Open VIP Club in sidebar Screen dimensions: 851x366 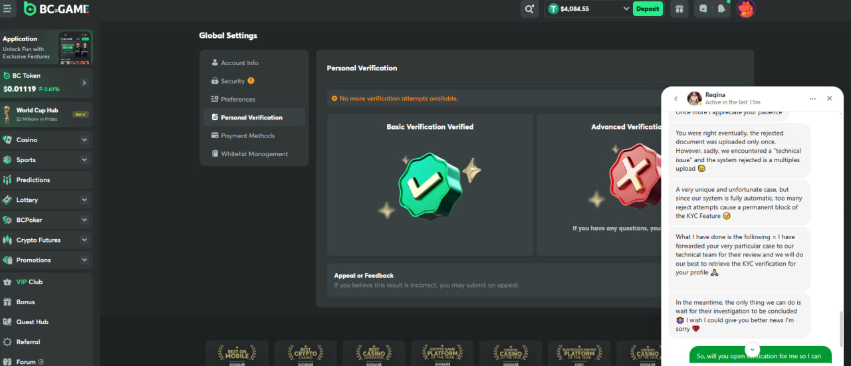(x=47, y=282)
